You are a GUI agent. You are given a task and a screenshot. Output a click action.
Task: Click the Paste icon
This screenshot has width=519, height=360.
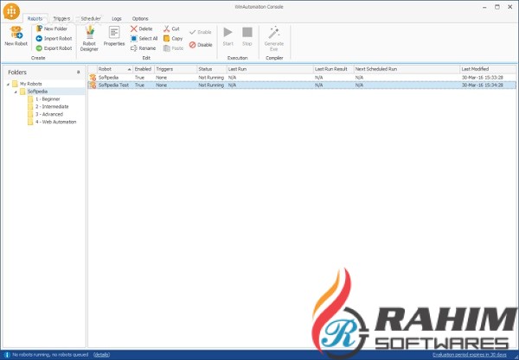point(166,48)
